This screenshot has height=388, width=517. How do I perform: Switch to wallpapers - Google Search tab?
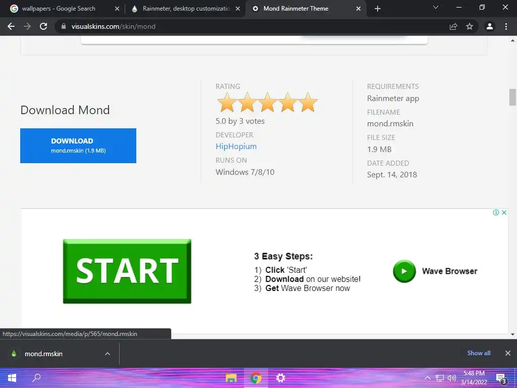[58, 9]
